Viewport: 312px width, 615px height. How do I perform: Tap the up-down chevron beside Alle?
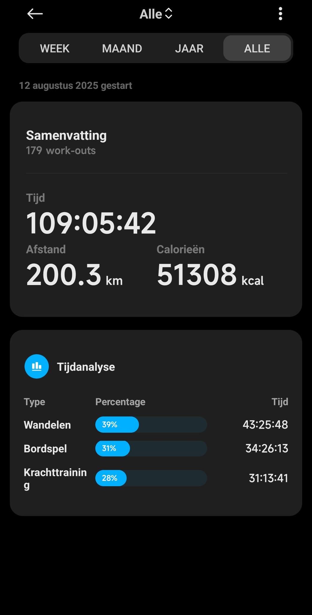[169, 14]
